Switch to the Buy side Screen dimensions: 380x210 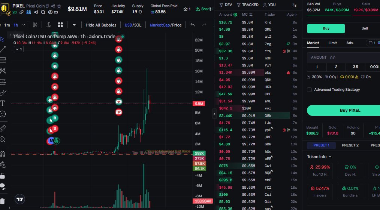pyautogui.click(x=326, y=28)
